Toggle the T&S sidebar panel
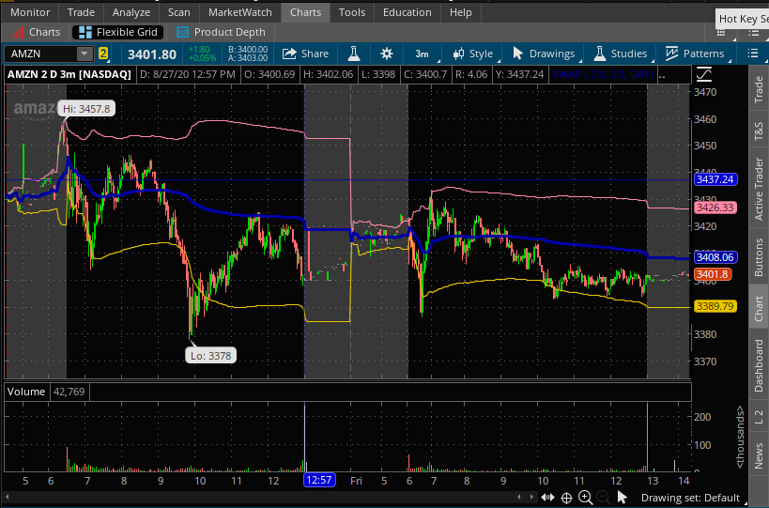The width and height of the screenshot is (769, 508). [759, 131]
